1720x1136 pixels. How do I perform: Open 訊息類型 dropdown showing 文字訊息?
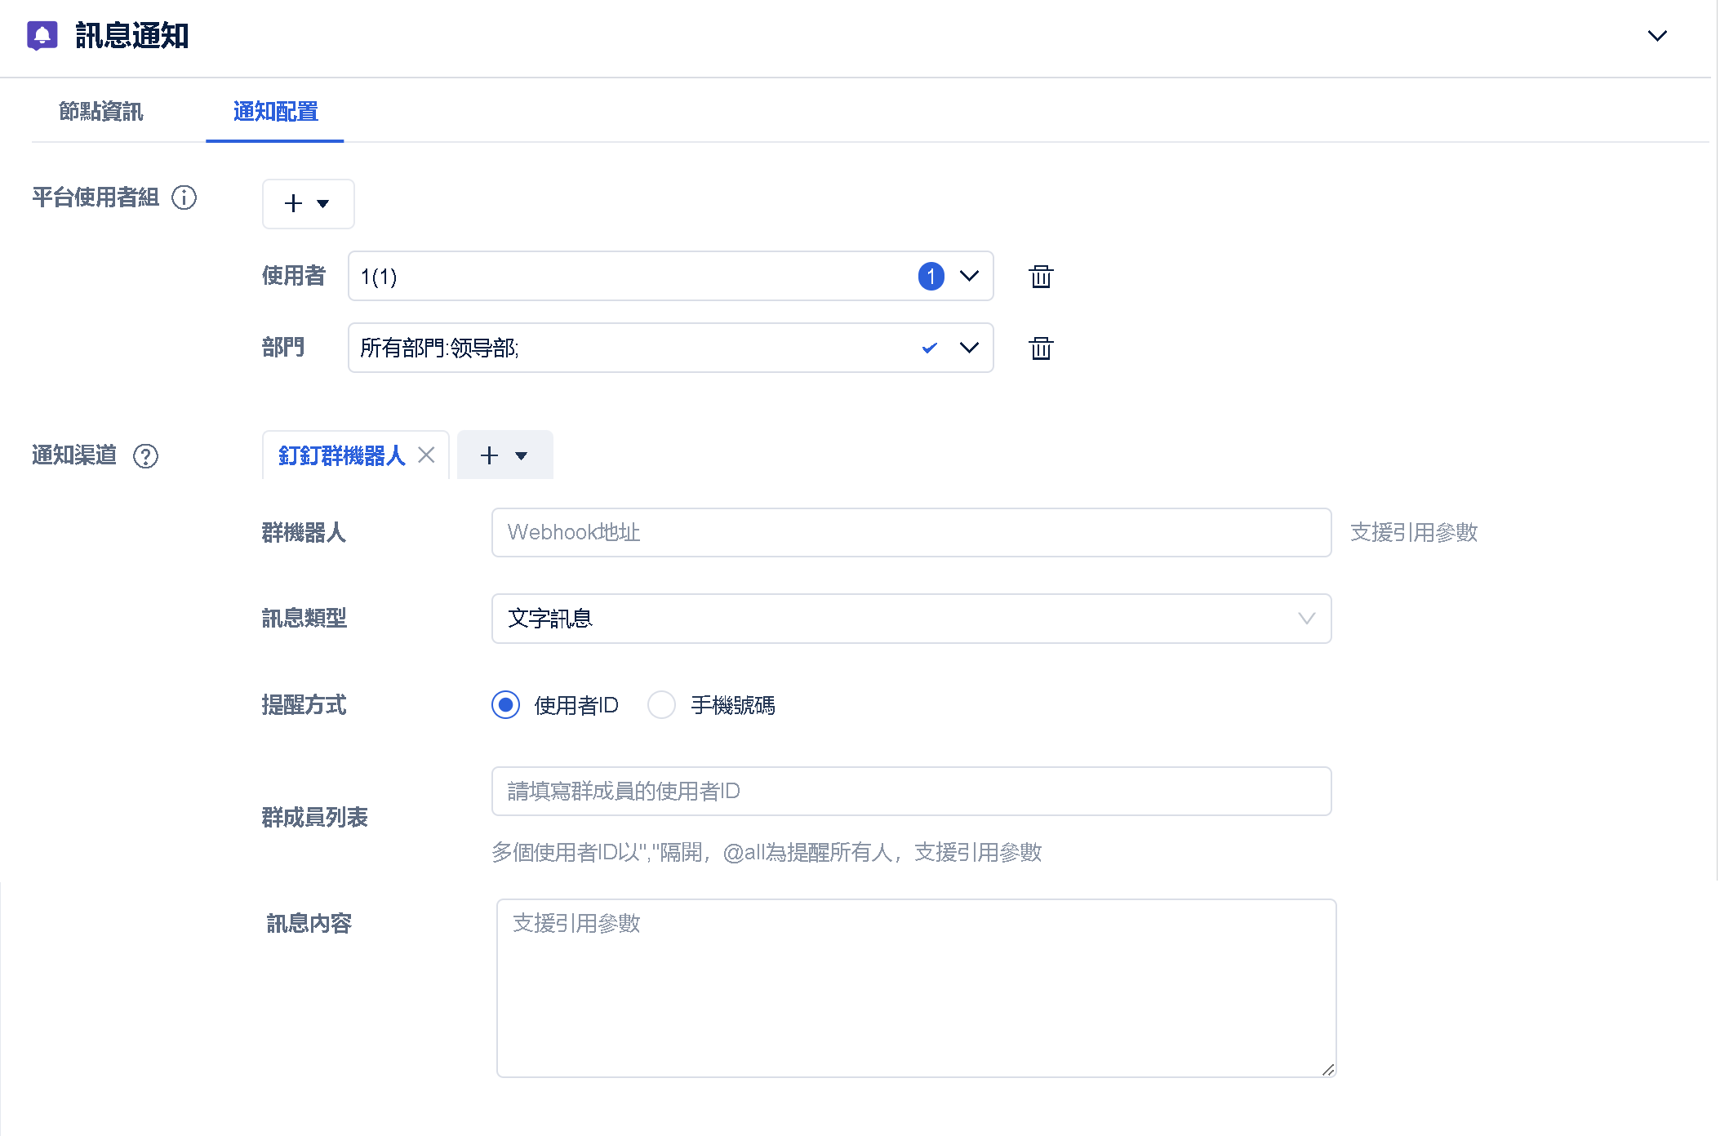[910, 619]
